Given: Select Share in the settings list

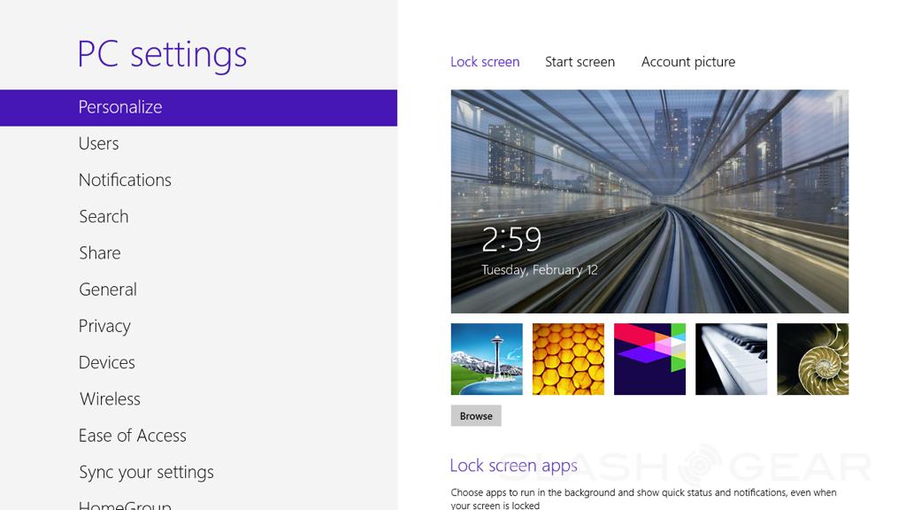Looking at the screenshot, I should tap(99, 253).
